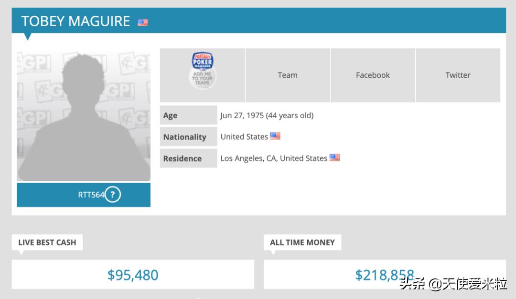Open the Facebook tab
The width and height of the screenshot is (516, 299).
(373, 75)
